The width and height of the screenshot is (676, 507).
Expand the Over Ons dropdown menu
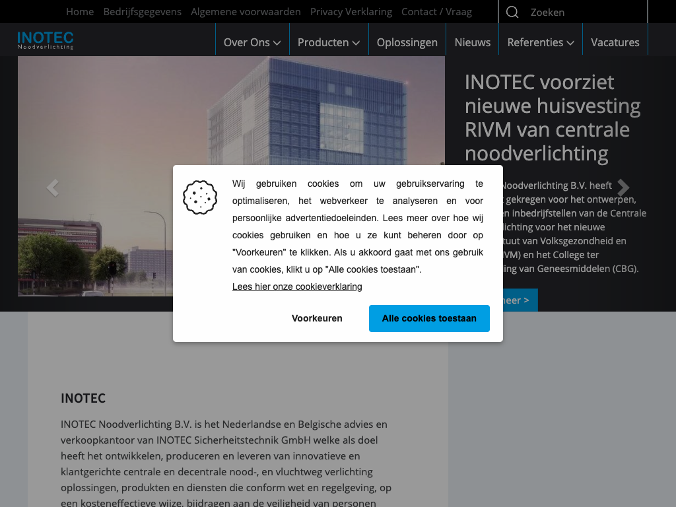point(252,42)
